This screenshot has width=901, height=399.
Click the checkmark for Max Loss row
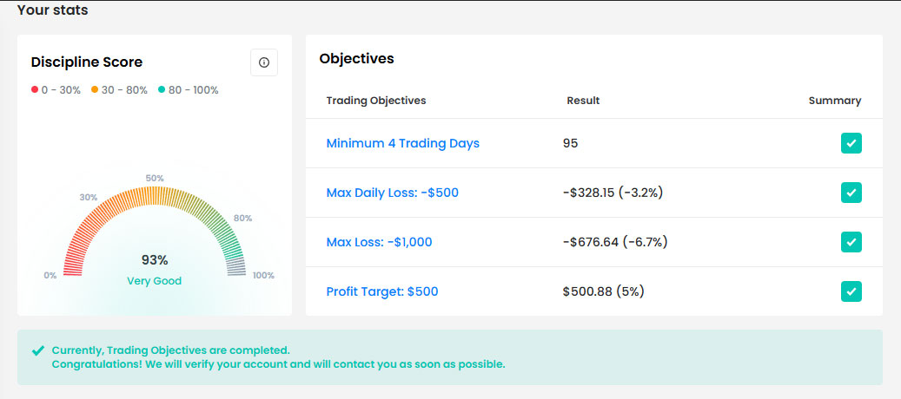pos(851,242)
